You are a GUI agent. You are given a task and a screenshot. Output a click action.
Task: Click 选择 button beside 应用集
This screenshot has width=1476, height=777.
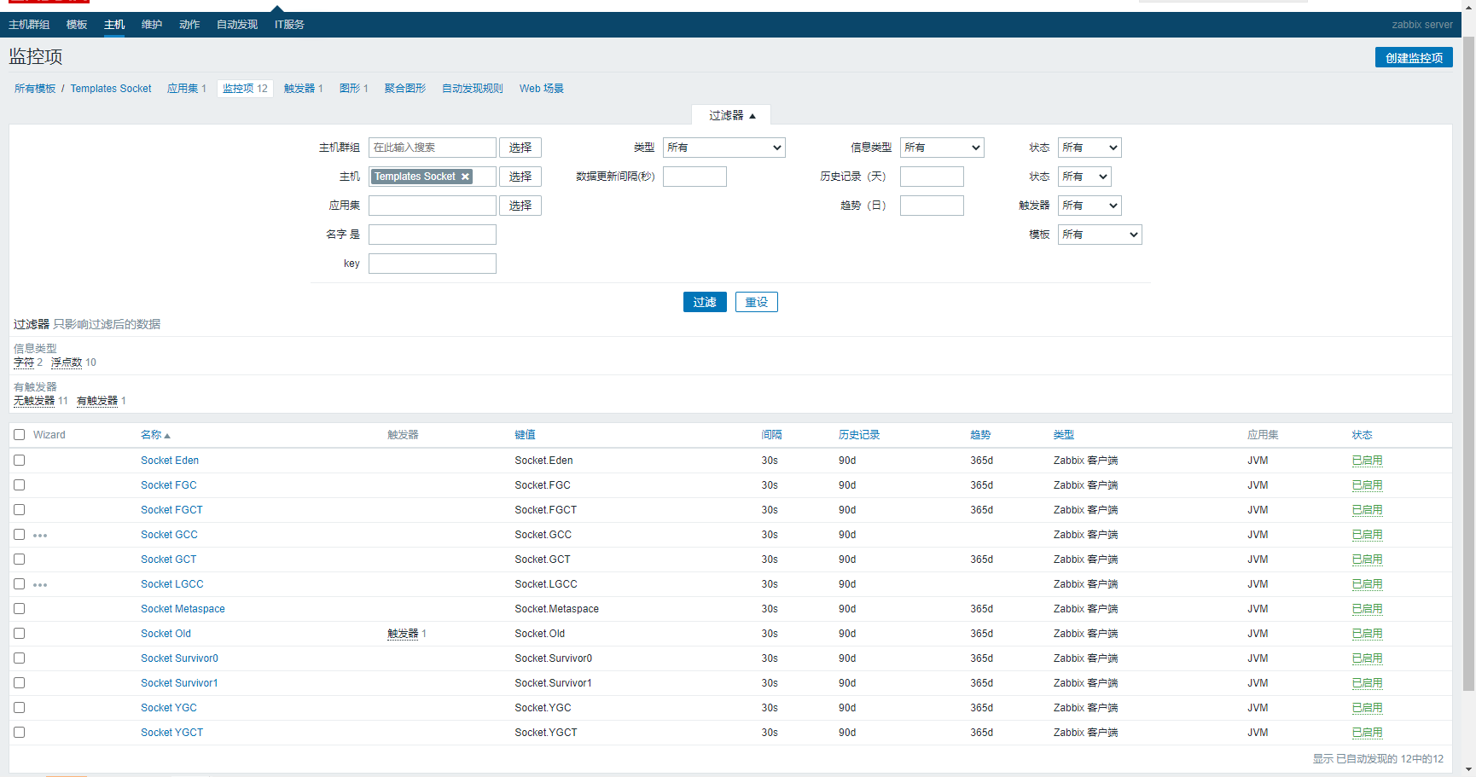point(520,206)
